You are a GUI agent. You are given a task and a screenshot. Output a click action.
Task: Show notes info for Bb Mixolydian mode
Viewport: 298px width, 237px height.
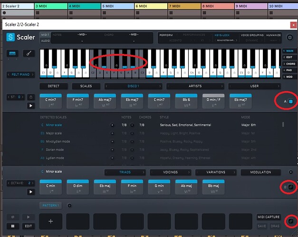[132, 141]
